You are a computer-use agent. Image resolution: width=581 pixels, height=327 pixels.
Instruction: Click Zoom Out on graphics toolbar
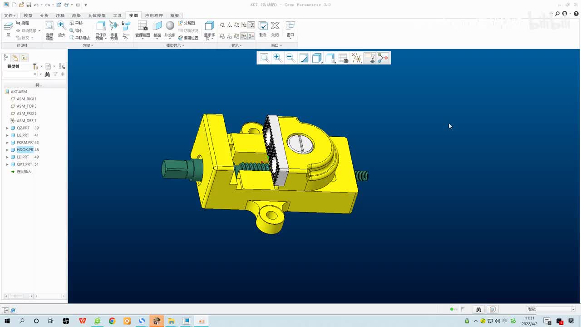click(290, 58)
